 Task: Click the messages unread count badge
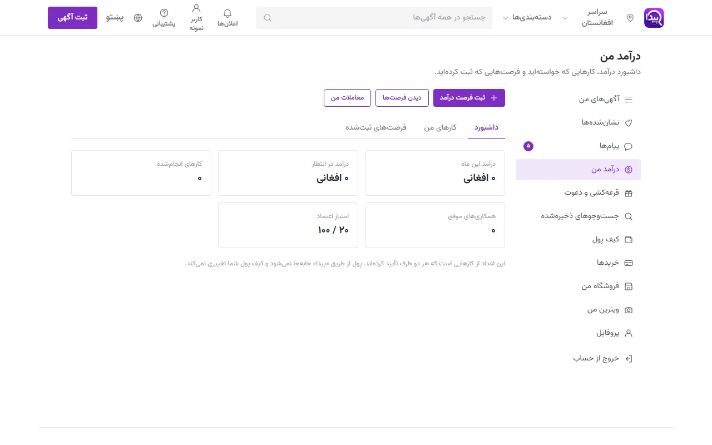(528, 146)
